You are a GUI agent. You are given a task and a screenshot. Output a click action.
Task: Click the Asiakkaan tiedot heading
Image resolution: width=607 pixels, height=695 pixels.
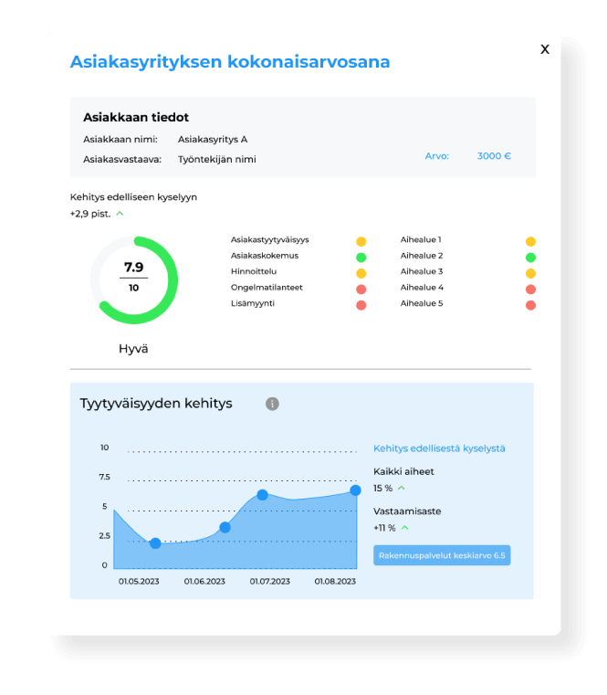136,118
